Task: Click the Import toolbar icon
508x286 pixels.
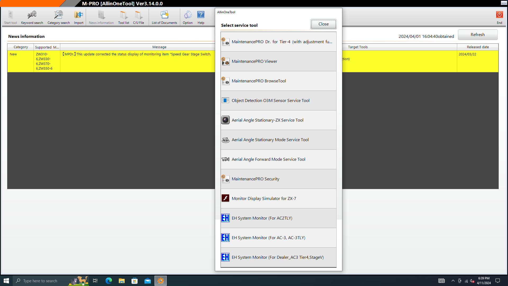Action: pyautogui.click(x=79, y=17)
